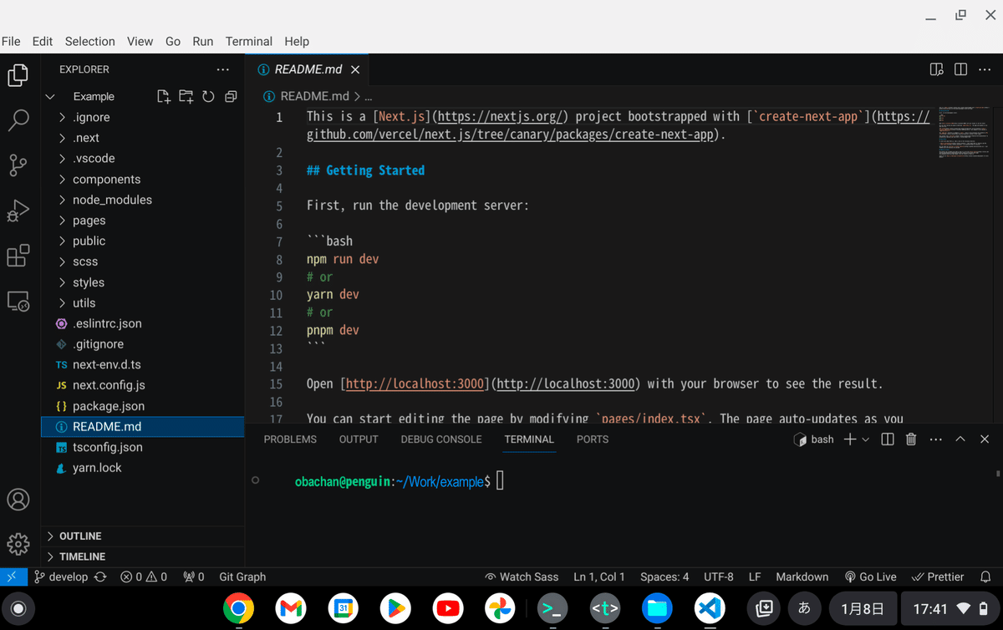Screen dimensions: 1003x630
Task: Click New Folder icon in Explorer
Action: click(186, 96)
